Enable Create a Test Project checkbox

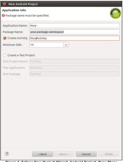[x=5, y=55]
